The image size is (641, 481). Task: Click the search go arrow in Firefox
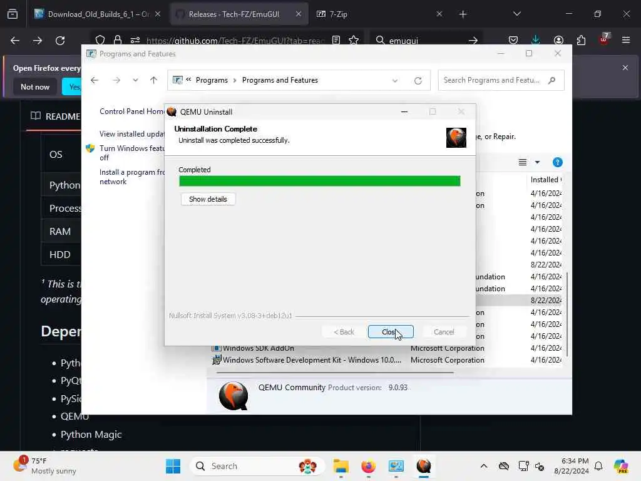coord(473,41)
